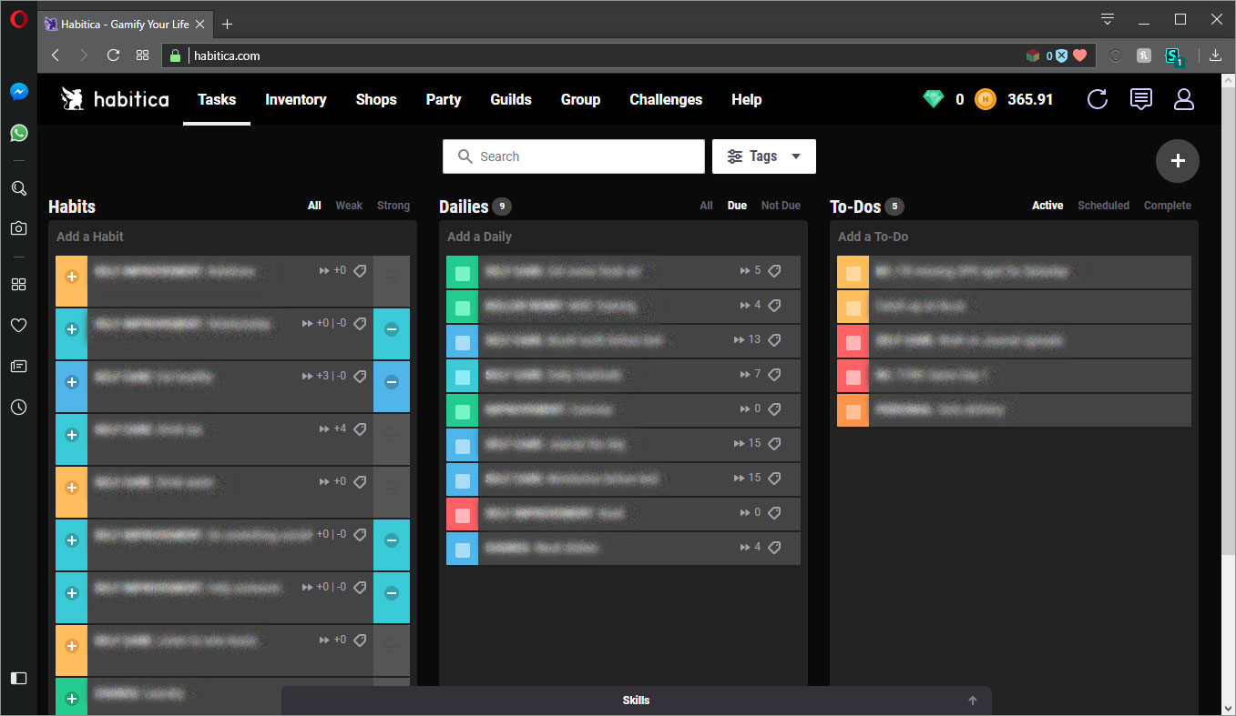Check off the first daily as complete
Image resolution: width=1236 pixels, height=716 pixels.
(462, 270)
